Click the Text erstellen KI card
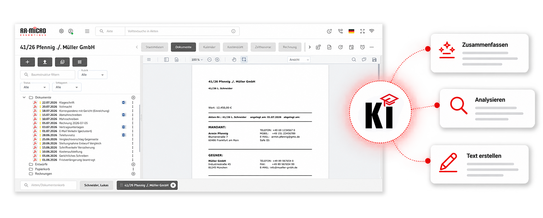Screen dimensions: 543x218 [479, 164]
